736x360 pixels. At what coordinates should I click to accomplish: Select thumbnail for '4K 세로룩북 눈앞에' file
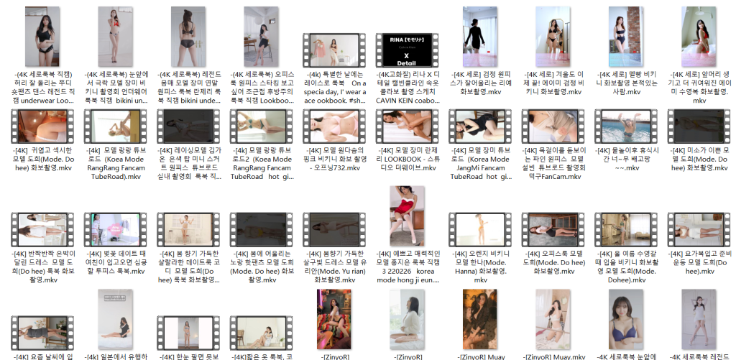tap(626, 319)
